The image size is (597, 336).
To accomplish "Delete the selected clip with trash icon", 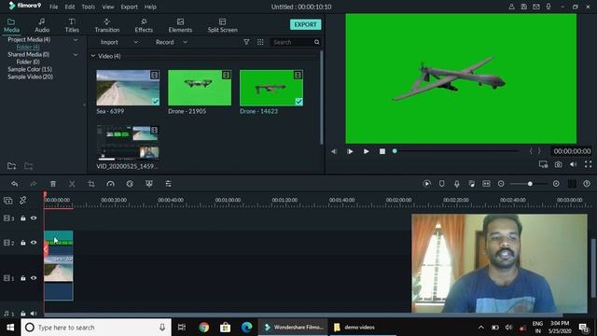I will [x=53, y=184].
